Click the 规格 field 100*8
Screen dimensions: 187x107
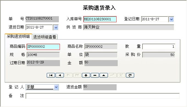[43, 55]
